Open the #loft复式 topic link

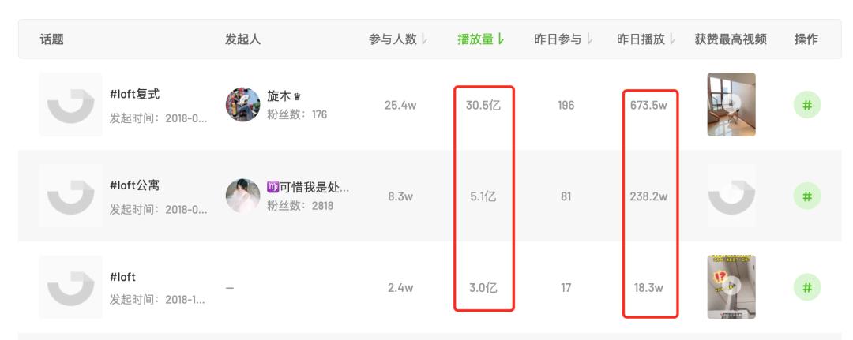(134, 95)
